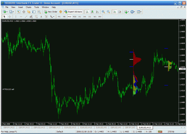This screenshot has height=134, width=187.
Task: Open MetaEditor yellow diamond icon
Action: point(60,12)
